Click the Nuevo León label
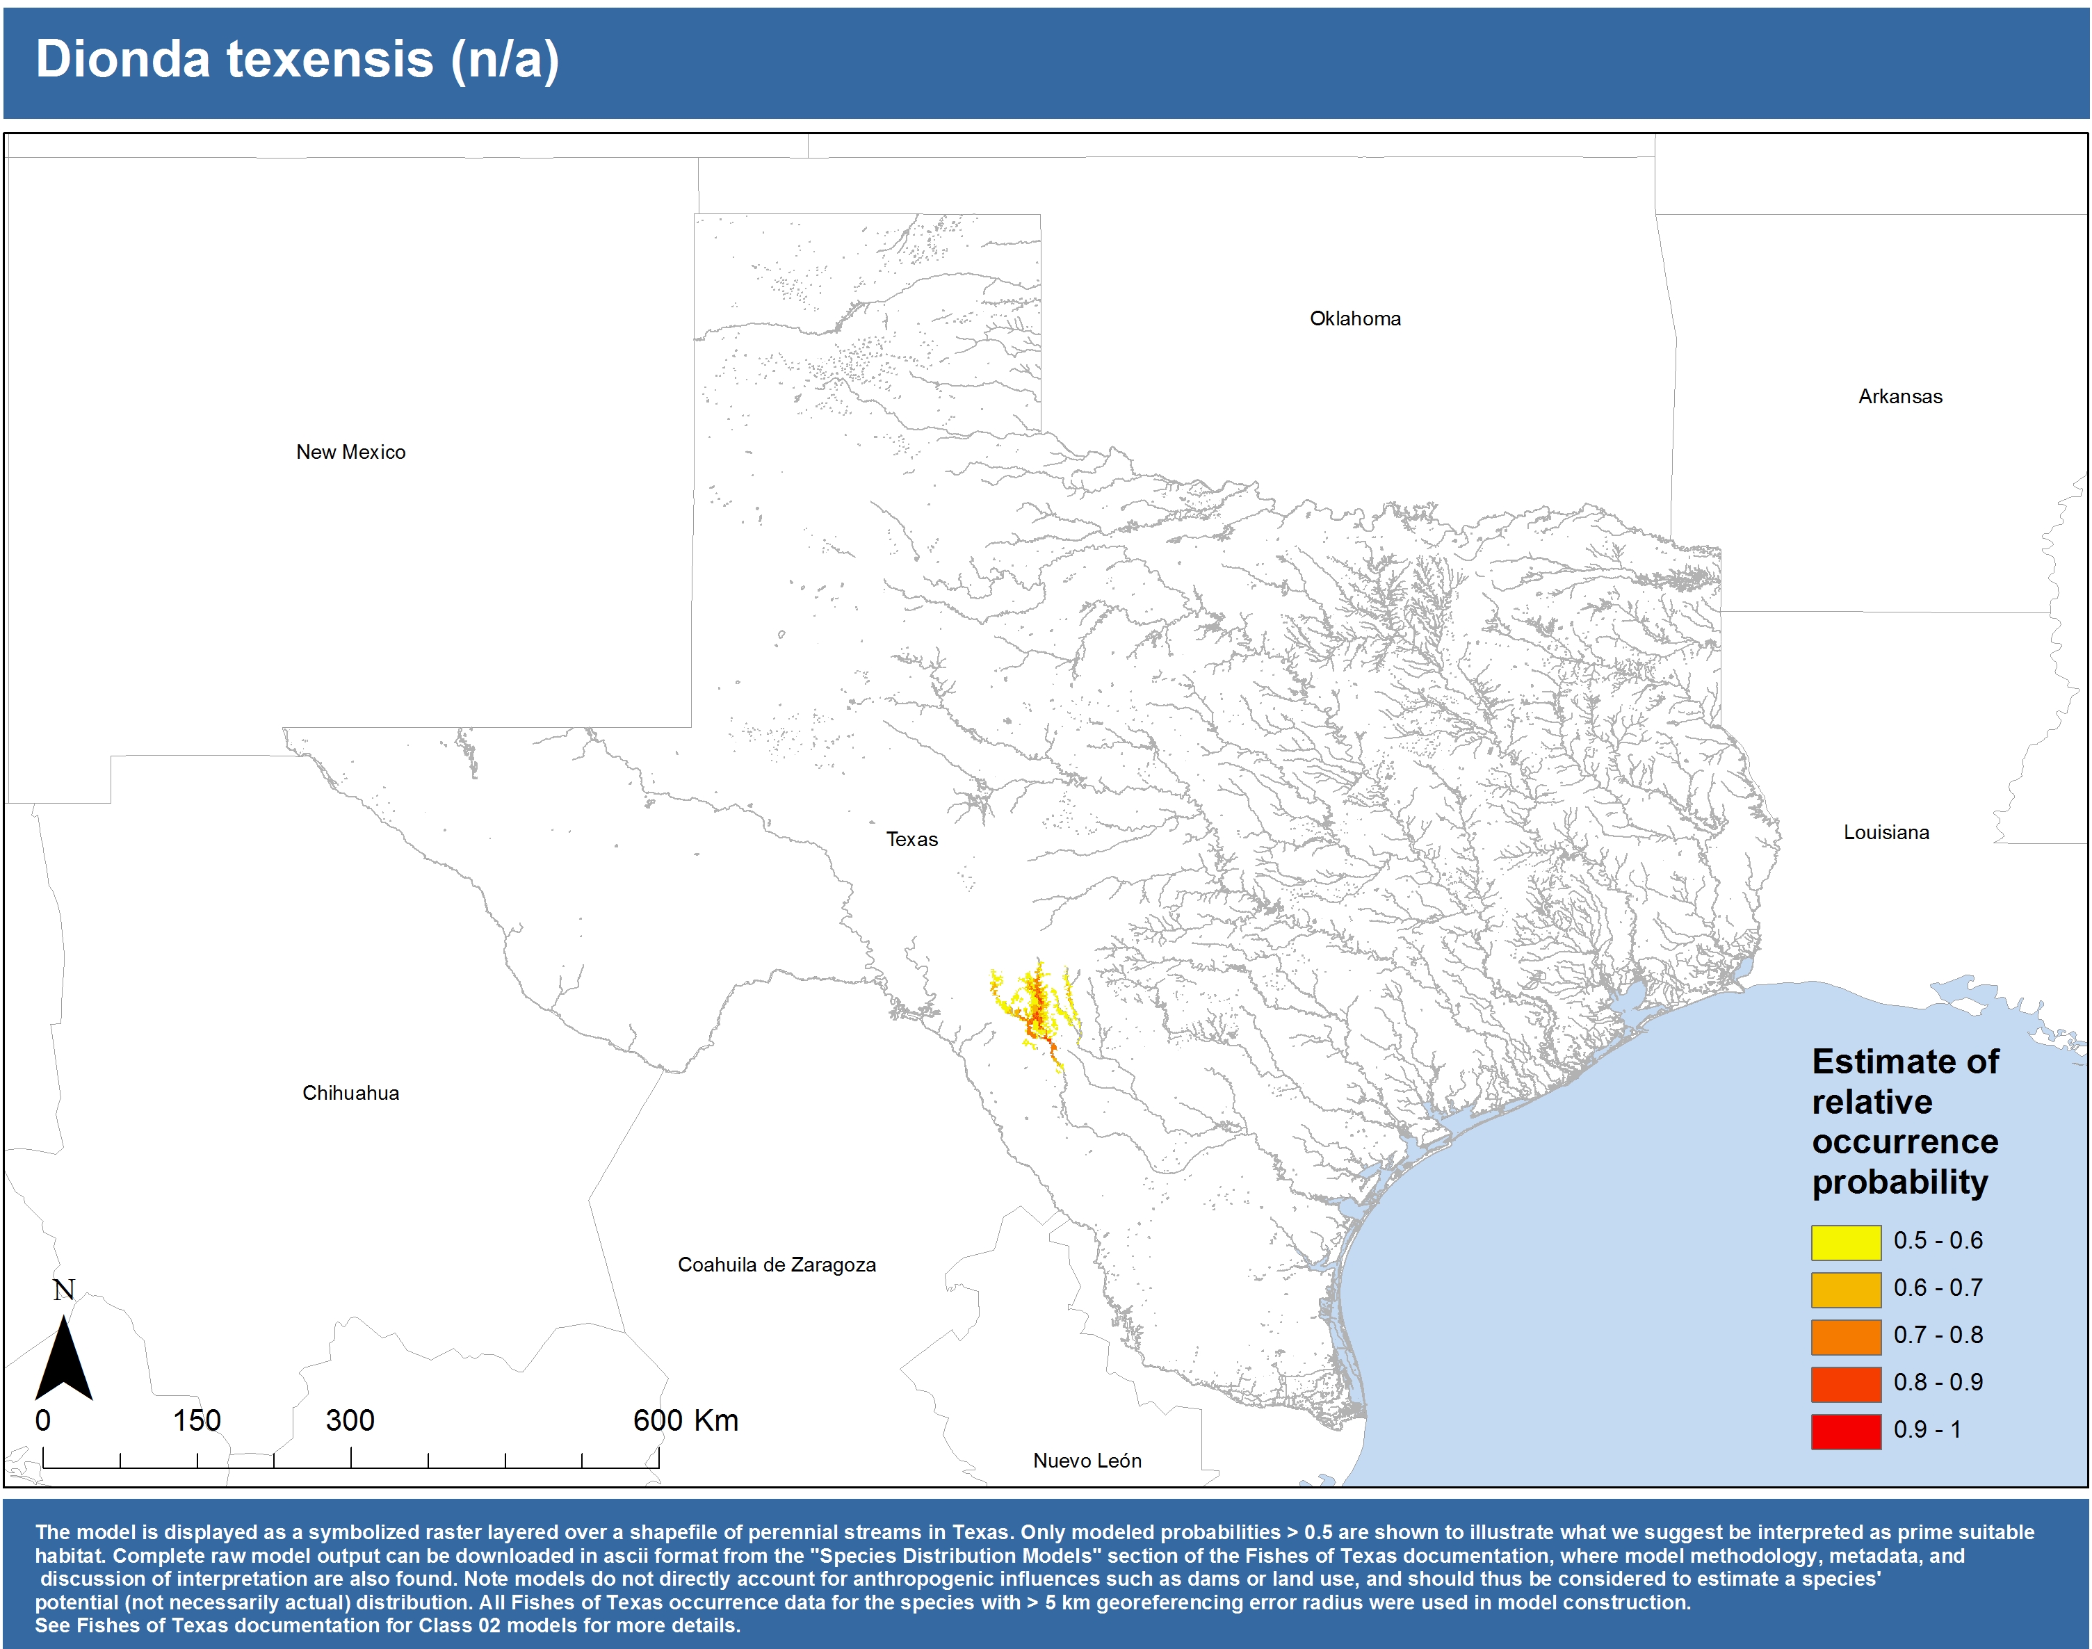This screenshot has height=1649, width=2092. click(1087, 1461)
